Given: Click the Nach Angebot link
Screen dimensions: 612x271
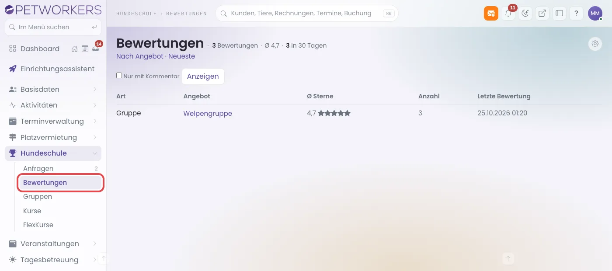Looking at the screenshot, I should coord(139,56).
